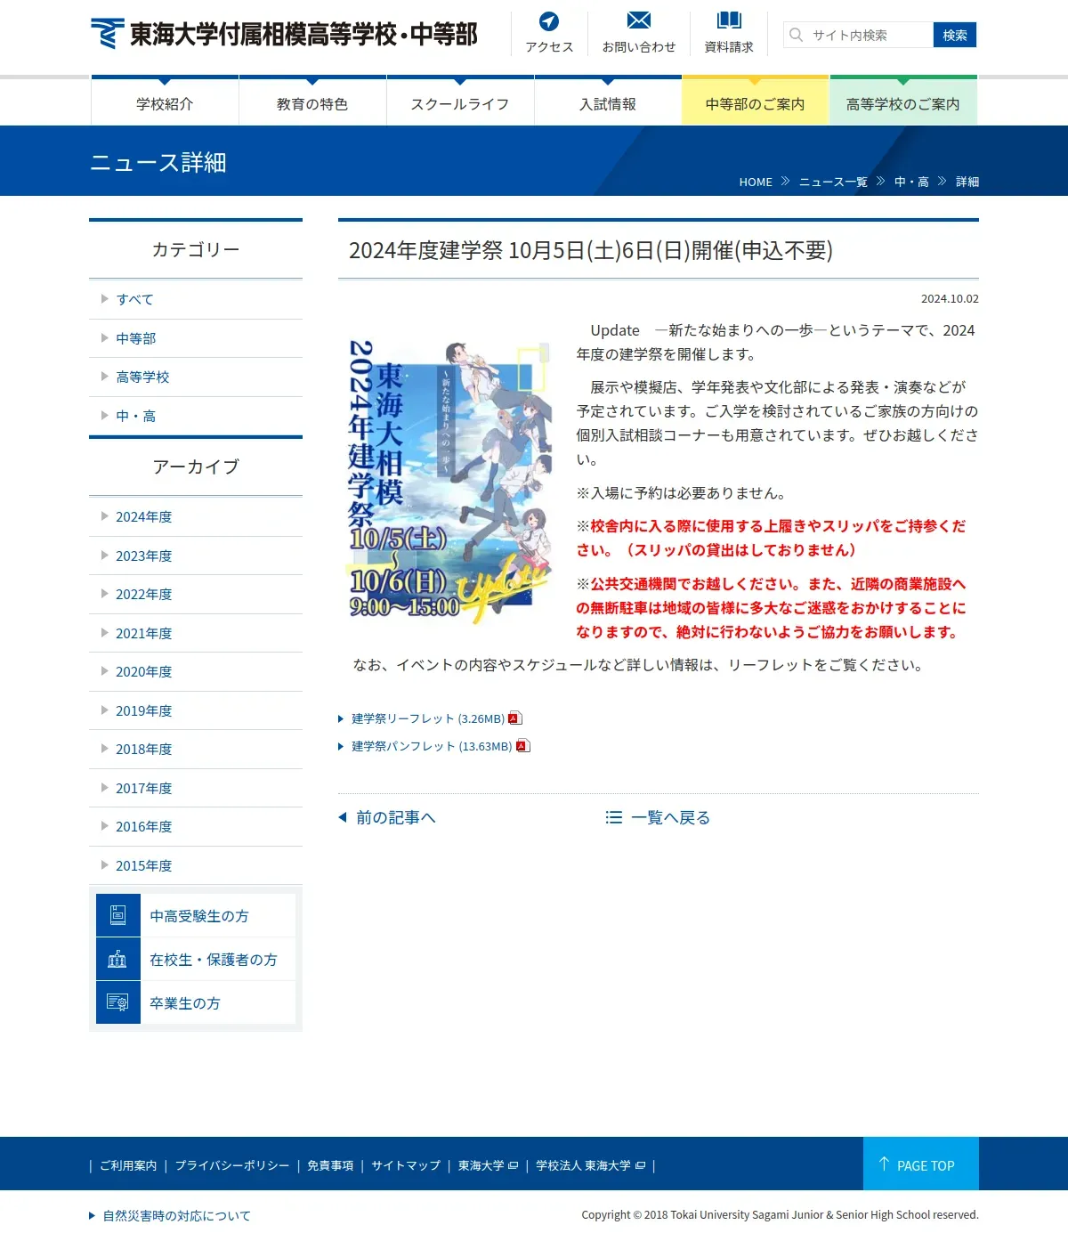This screenshot has height=1241, width=1068.
Task: Click the magnifier icon in search box
Action: tap(797, 35)
